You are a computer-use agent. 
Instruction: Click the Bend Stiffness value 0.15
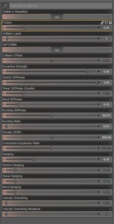point(106,104)
